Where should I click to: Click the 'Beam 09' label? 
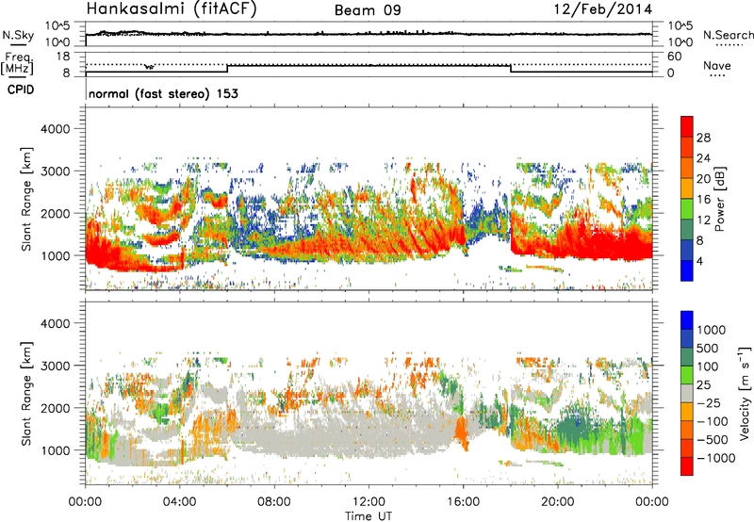pos(368,10)
